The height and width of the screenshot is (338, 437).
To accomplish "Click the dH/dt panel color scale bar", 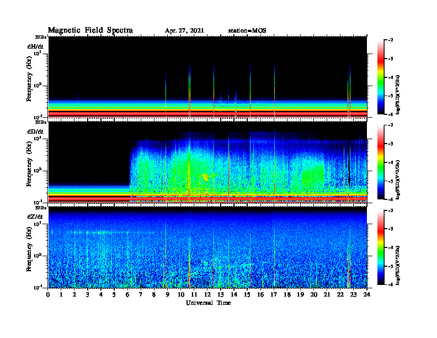I will [x=381, y=77].
